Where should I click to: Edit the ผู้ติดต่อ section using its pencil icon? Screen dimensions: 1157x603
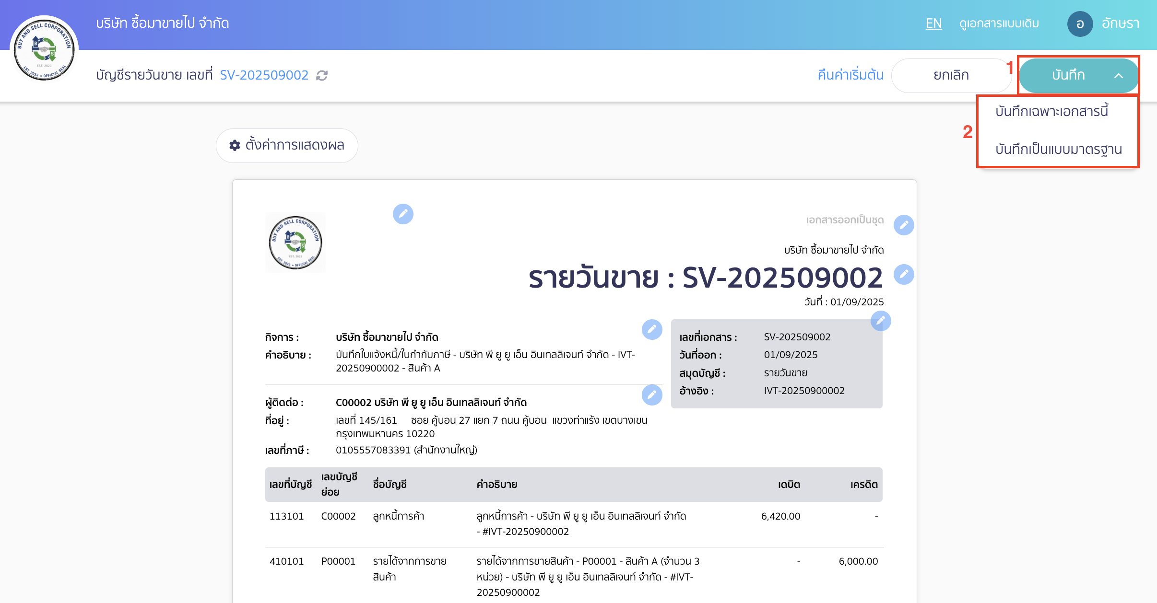coord(651,395)
